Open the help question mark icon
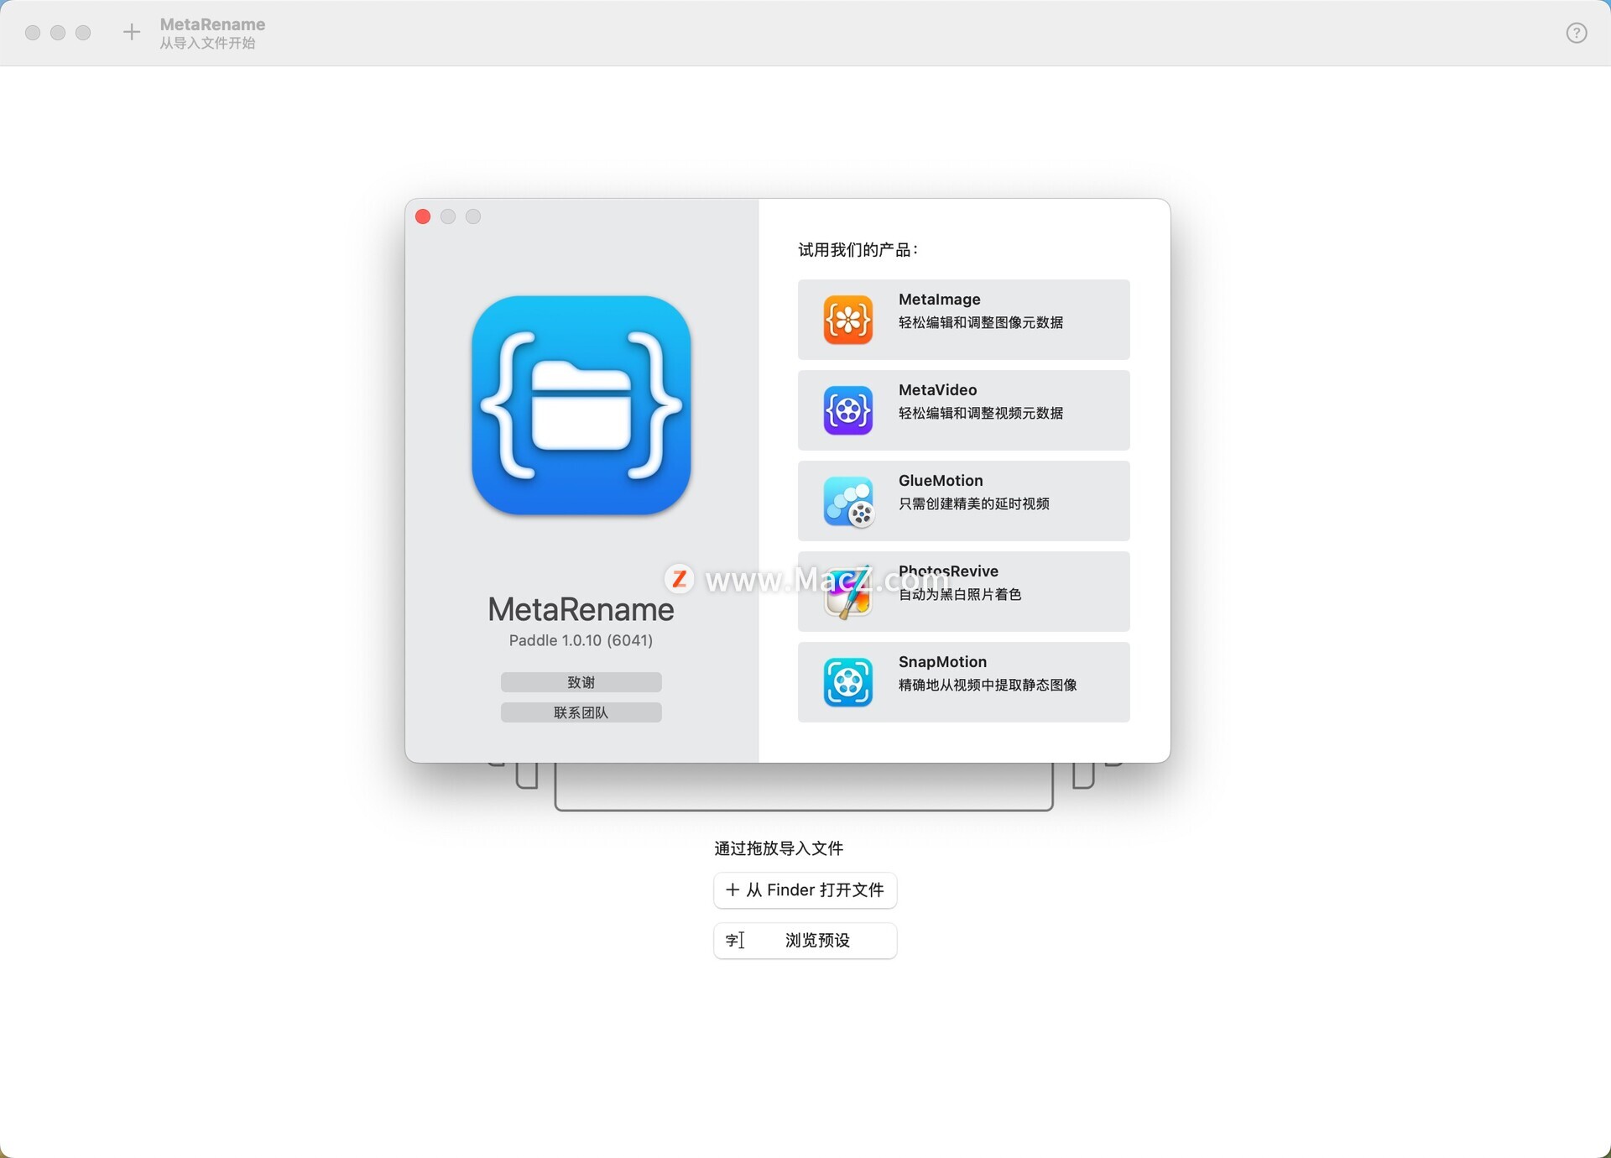The width and height of the screenshot is (1611, 1158). point(1577,33)
